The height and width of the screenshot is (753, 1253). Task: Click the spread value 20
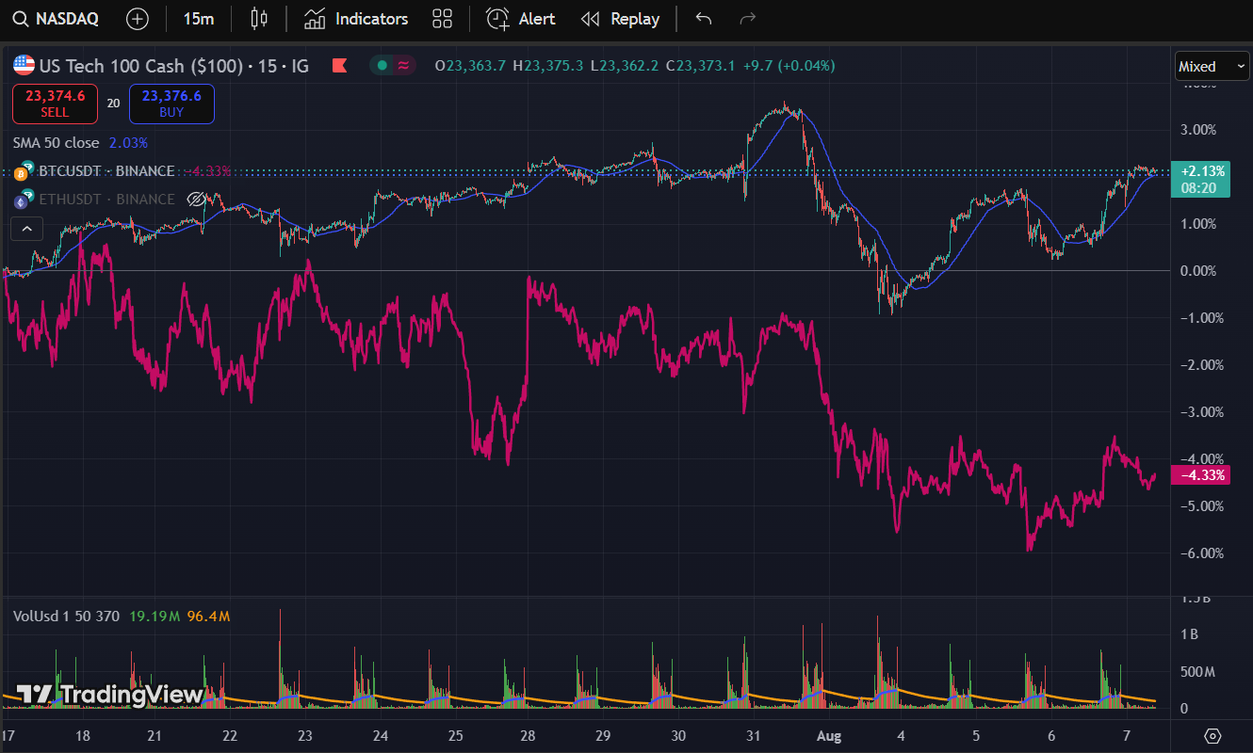point(113,104)
